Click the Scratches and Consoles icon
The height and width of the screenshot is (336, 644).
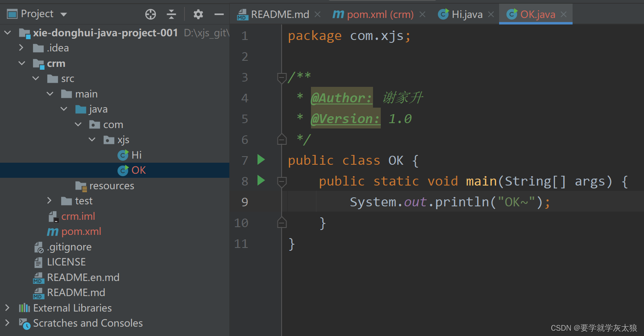point(24,324)
